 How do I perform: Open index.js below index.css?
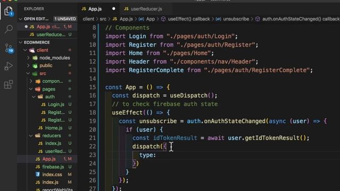50,183
